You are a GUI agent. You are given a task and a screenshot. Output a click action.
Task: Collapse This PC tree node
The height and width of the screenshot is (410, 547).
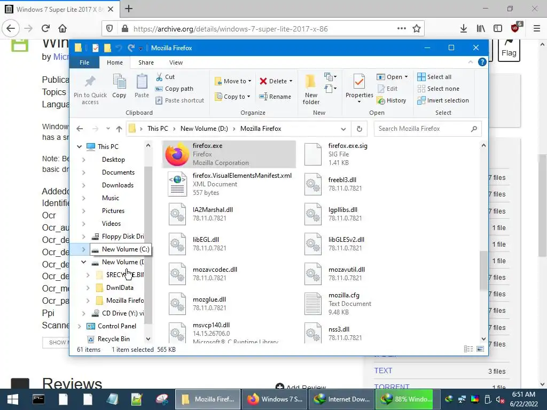click(x=79, y=147)
